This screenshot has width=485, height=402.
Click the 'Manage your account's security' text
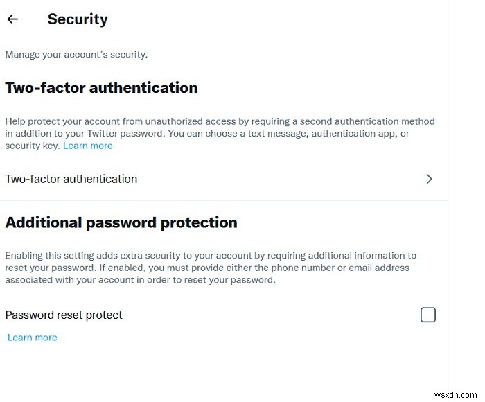pyautogui.click(x=76, y=54)
